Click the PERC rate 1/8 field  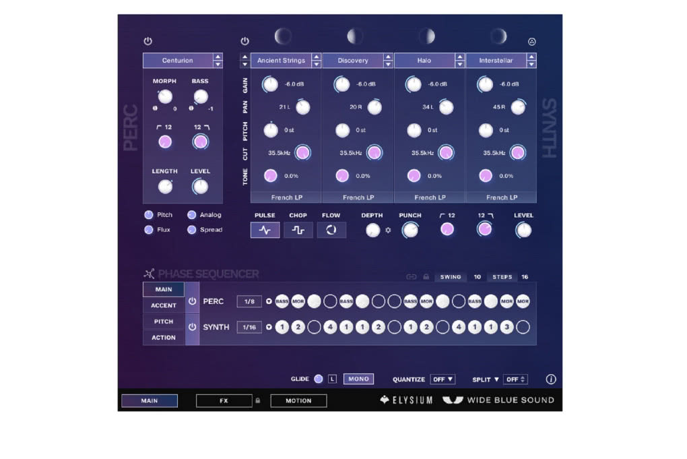249,301
